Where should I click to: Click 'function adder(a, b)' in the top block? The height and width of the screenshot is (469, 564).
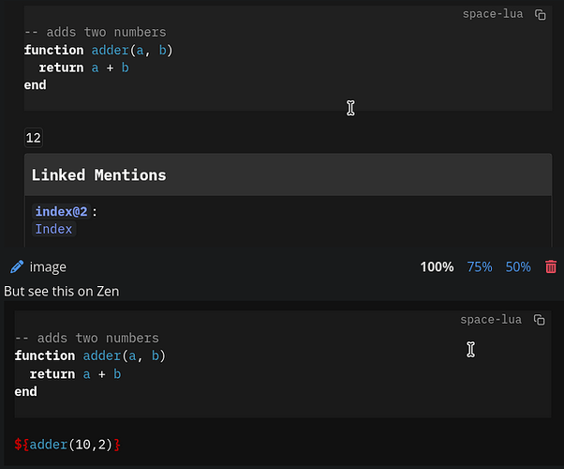coord(98,50)
